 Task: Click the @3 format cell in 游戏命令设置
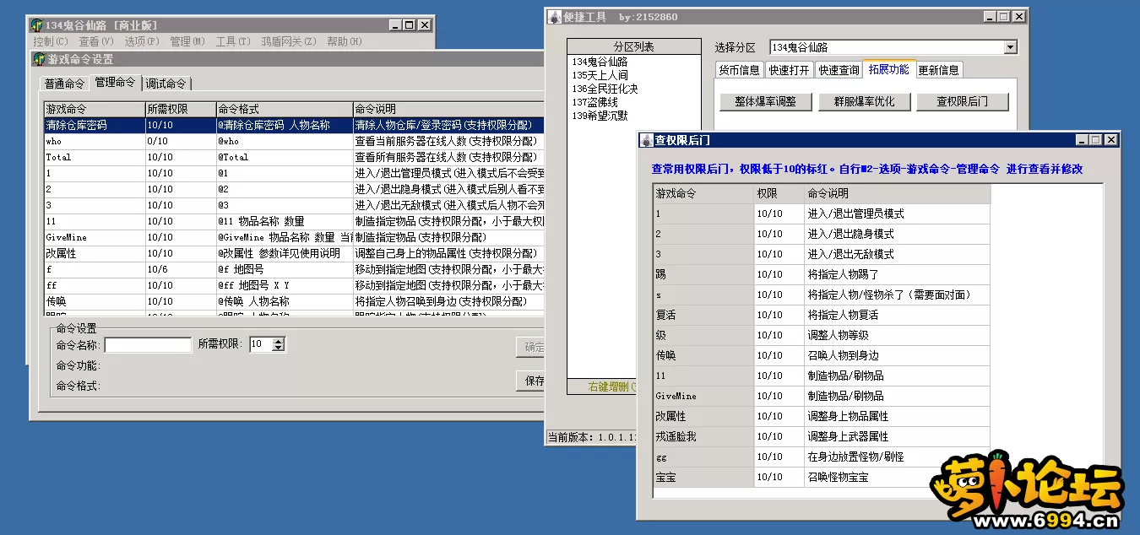click(284, 205)
